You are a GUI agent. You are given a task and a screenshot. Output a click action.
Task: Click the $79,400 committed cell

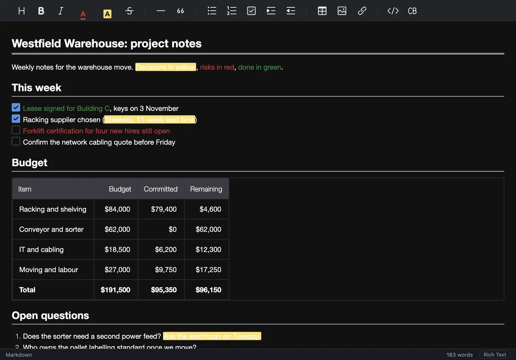click(161, 209)
